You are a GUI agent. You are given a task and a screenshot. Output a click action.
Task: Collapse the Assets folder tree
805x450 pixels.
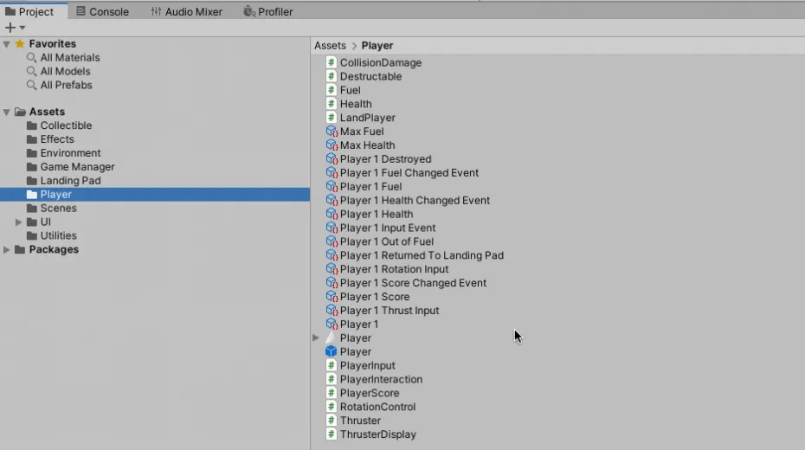coord(7,112)
